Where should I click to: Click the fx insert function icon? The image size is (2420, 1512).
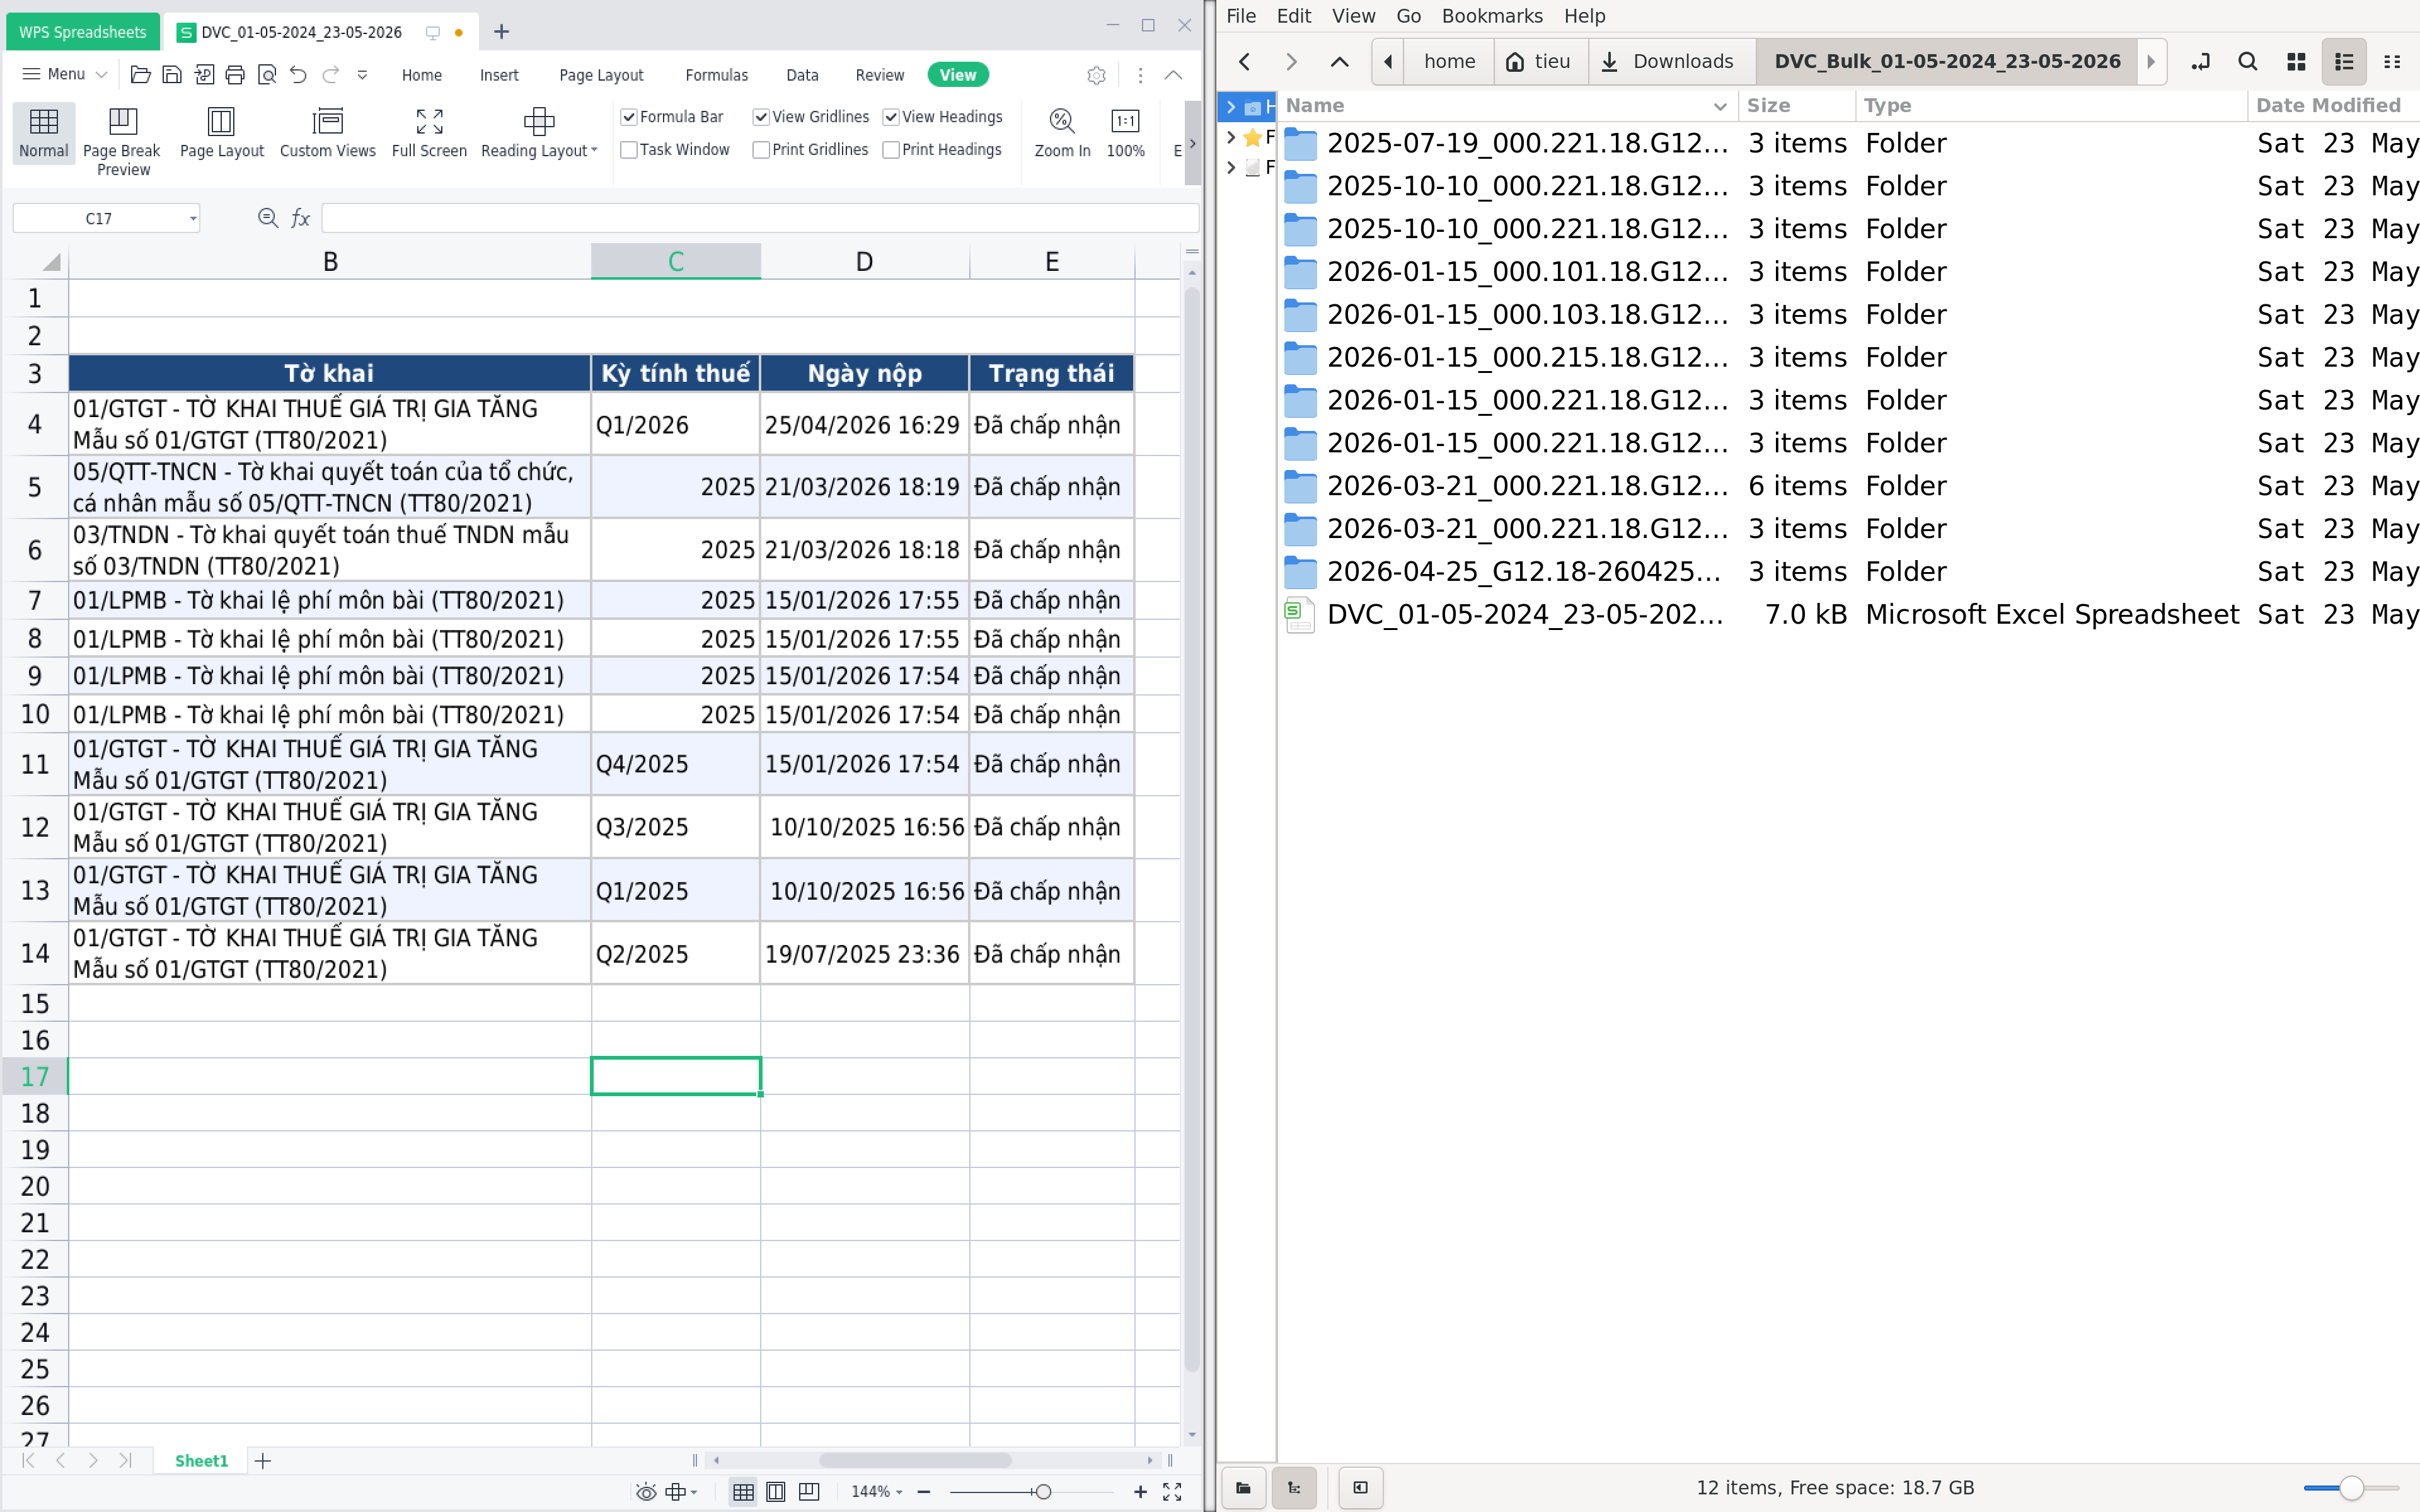tap(300, 218)
